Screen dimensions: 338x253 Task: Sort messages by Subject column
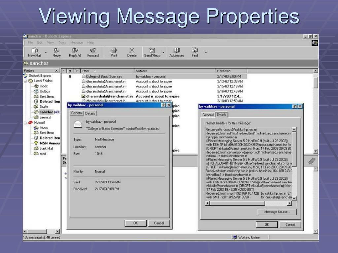pos(175,71)
